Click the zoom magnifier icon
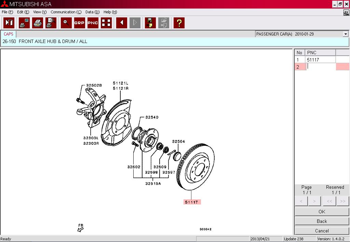This screenshot has width=350, height=242. [66, 23]
